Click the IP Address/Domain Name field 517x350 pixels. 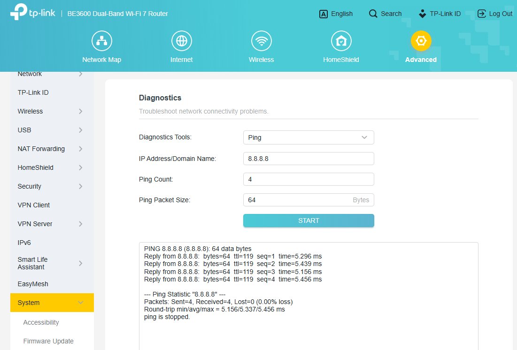(309, 159)
